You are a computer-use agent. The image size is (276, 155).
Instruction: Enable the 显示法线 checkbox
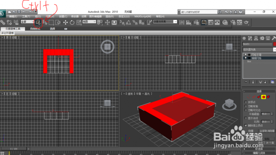point(246,118)
